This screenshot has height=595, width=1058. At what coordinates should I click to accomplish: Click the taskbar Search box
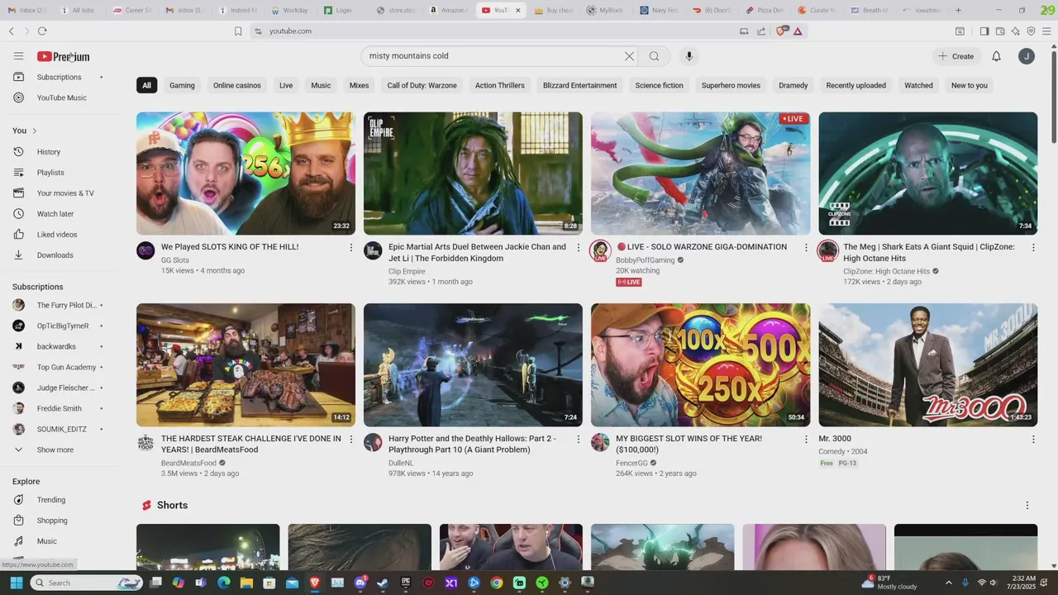pos(87,583)
